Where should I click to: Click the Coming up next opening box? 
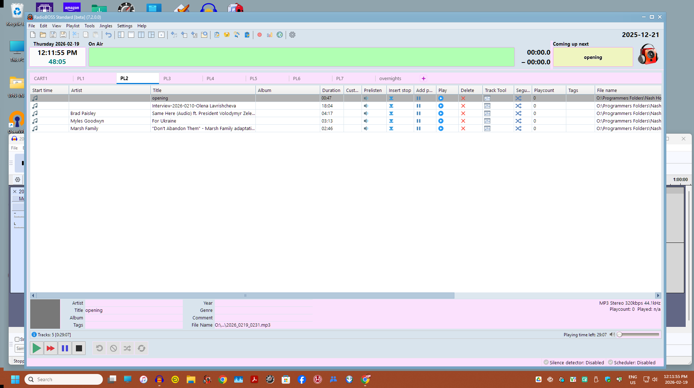pyautogui.click(x=593, y=57)
